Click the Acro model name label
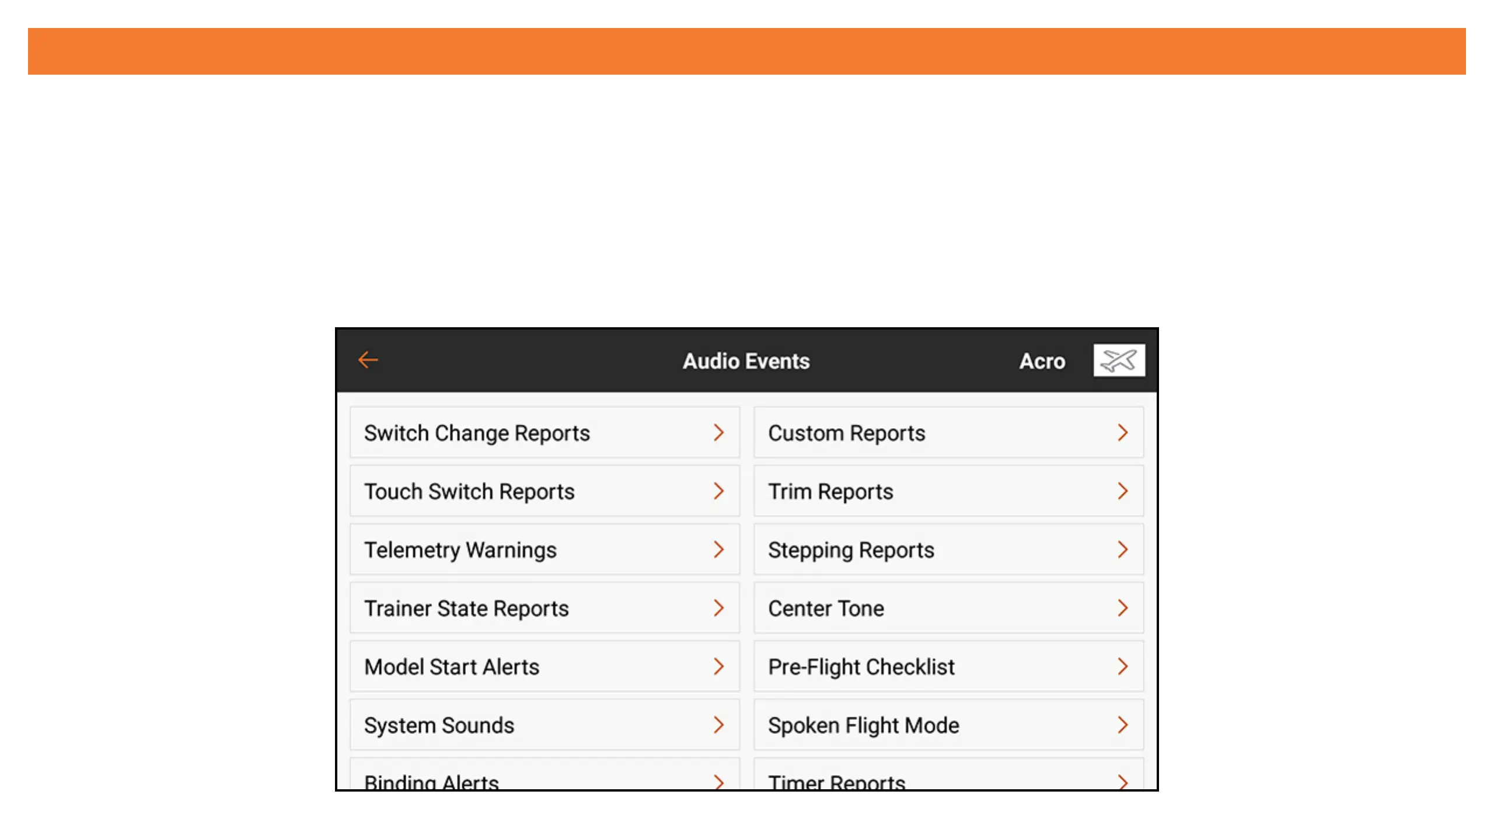 1042,361
